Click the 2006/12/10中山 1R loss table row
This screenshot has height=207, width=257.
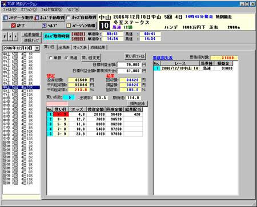coord(193,68)
